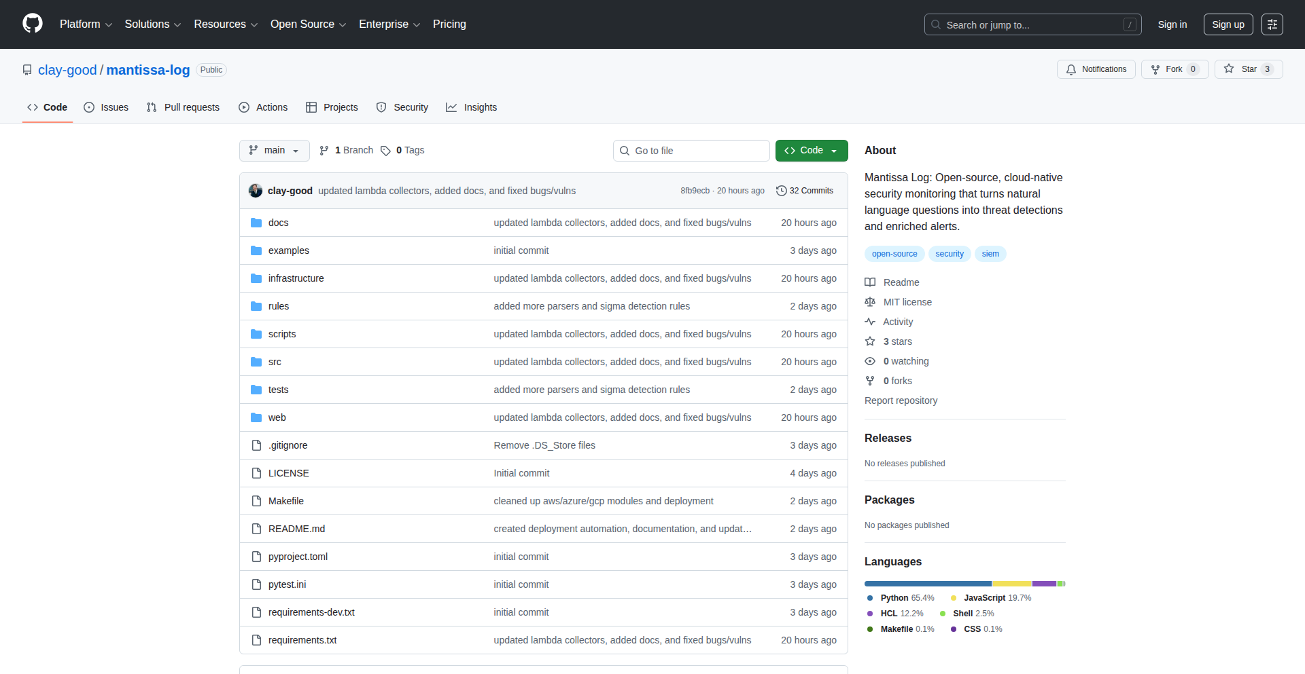Click the Sign up button
The width and height of the screenshot is (1305, 674).
1228,24
